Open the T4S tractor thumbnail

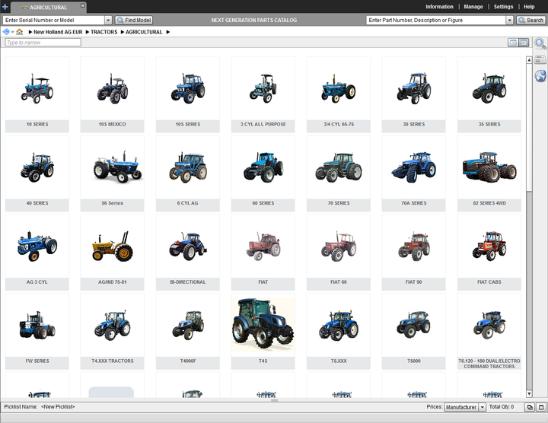point(263,332)
